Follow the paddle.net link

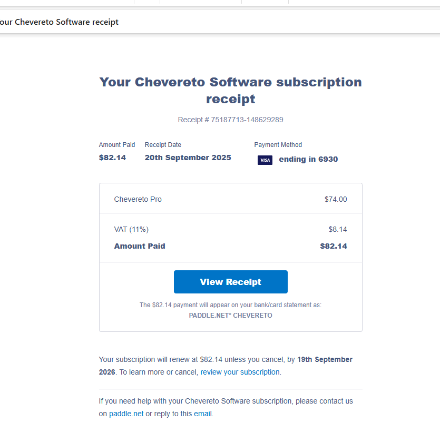[x=126, y=414]
